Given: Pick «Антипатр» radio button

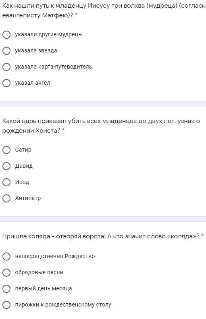Looking at the screenshot, I should [x=6, y=198].
